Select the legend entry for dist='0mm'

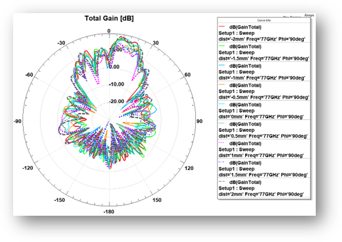[x=264, y=111]
